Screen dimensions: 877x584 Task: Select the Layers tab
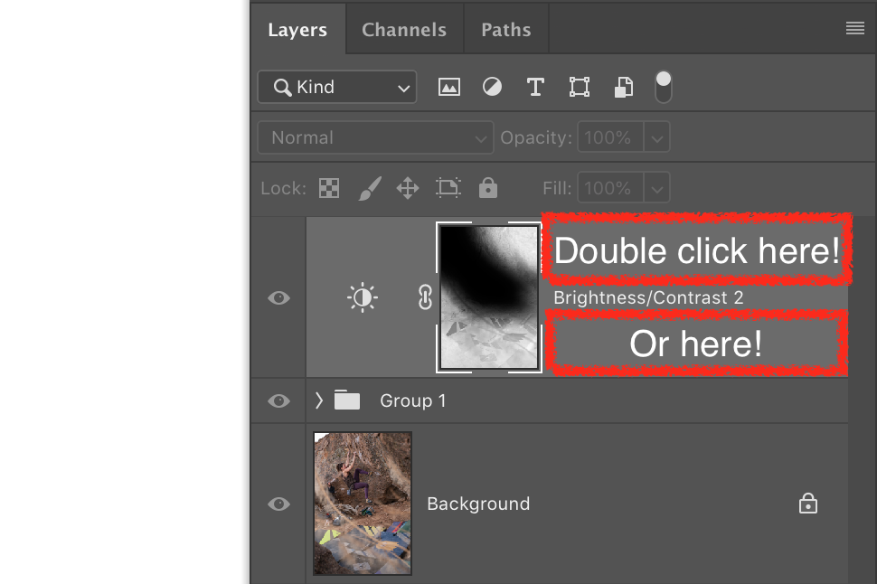pos(297,30)
